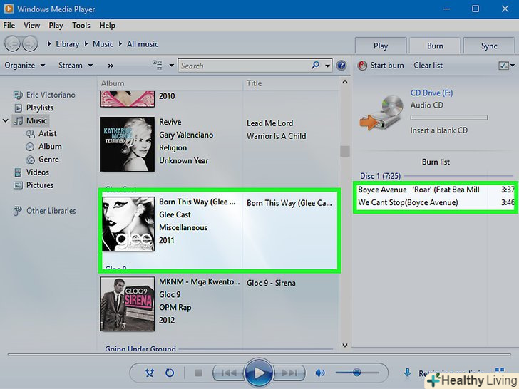Viewport: 519px width, 389px height.
Task: Expand the arrow before Library breadcrumb
Action: (x=49, y=43)
